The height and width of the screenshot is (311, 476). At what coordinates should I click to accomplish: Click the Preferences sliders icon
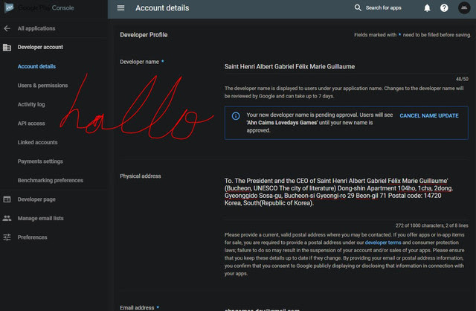click(x=7, y=237)
